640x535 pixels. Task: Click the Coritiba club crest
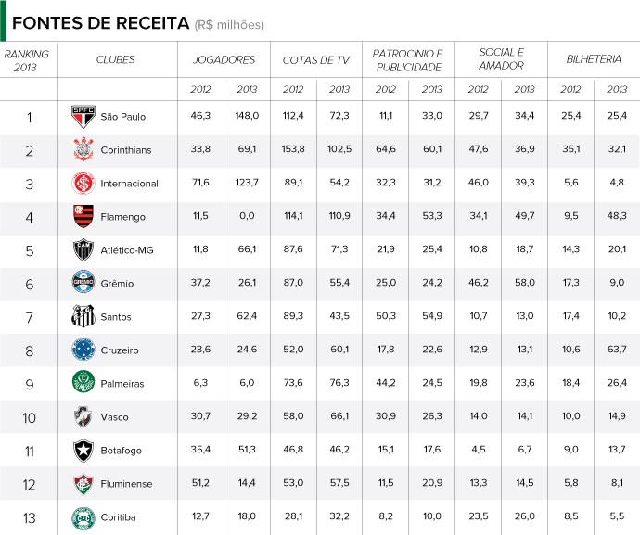(x=83, y=516)
